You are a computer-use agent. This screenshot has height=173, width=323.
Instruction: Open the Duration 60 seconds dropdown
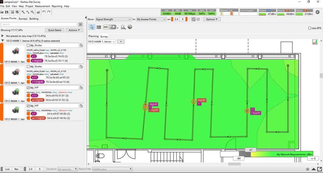[68, 169]
